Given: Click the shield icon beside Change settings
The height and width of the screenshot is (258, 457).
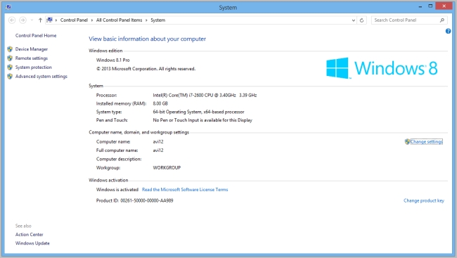Looking at the screenshot, I should [407, 142].
